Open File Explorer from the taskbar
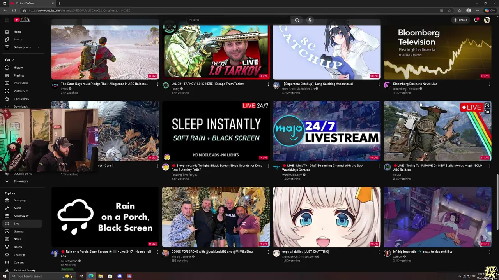The image size is (499, 280). coord(100,276)
